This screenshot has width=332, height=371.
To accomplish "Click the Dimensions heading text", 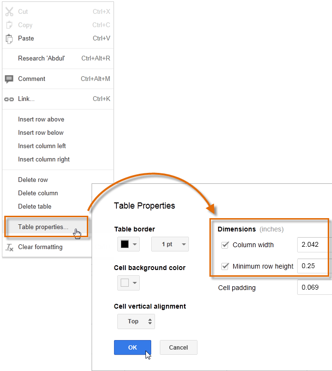I will [x=237, y=229].
